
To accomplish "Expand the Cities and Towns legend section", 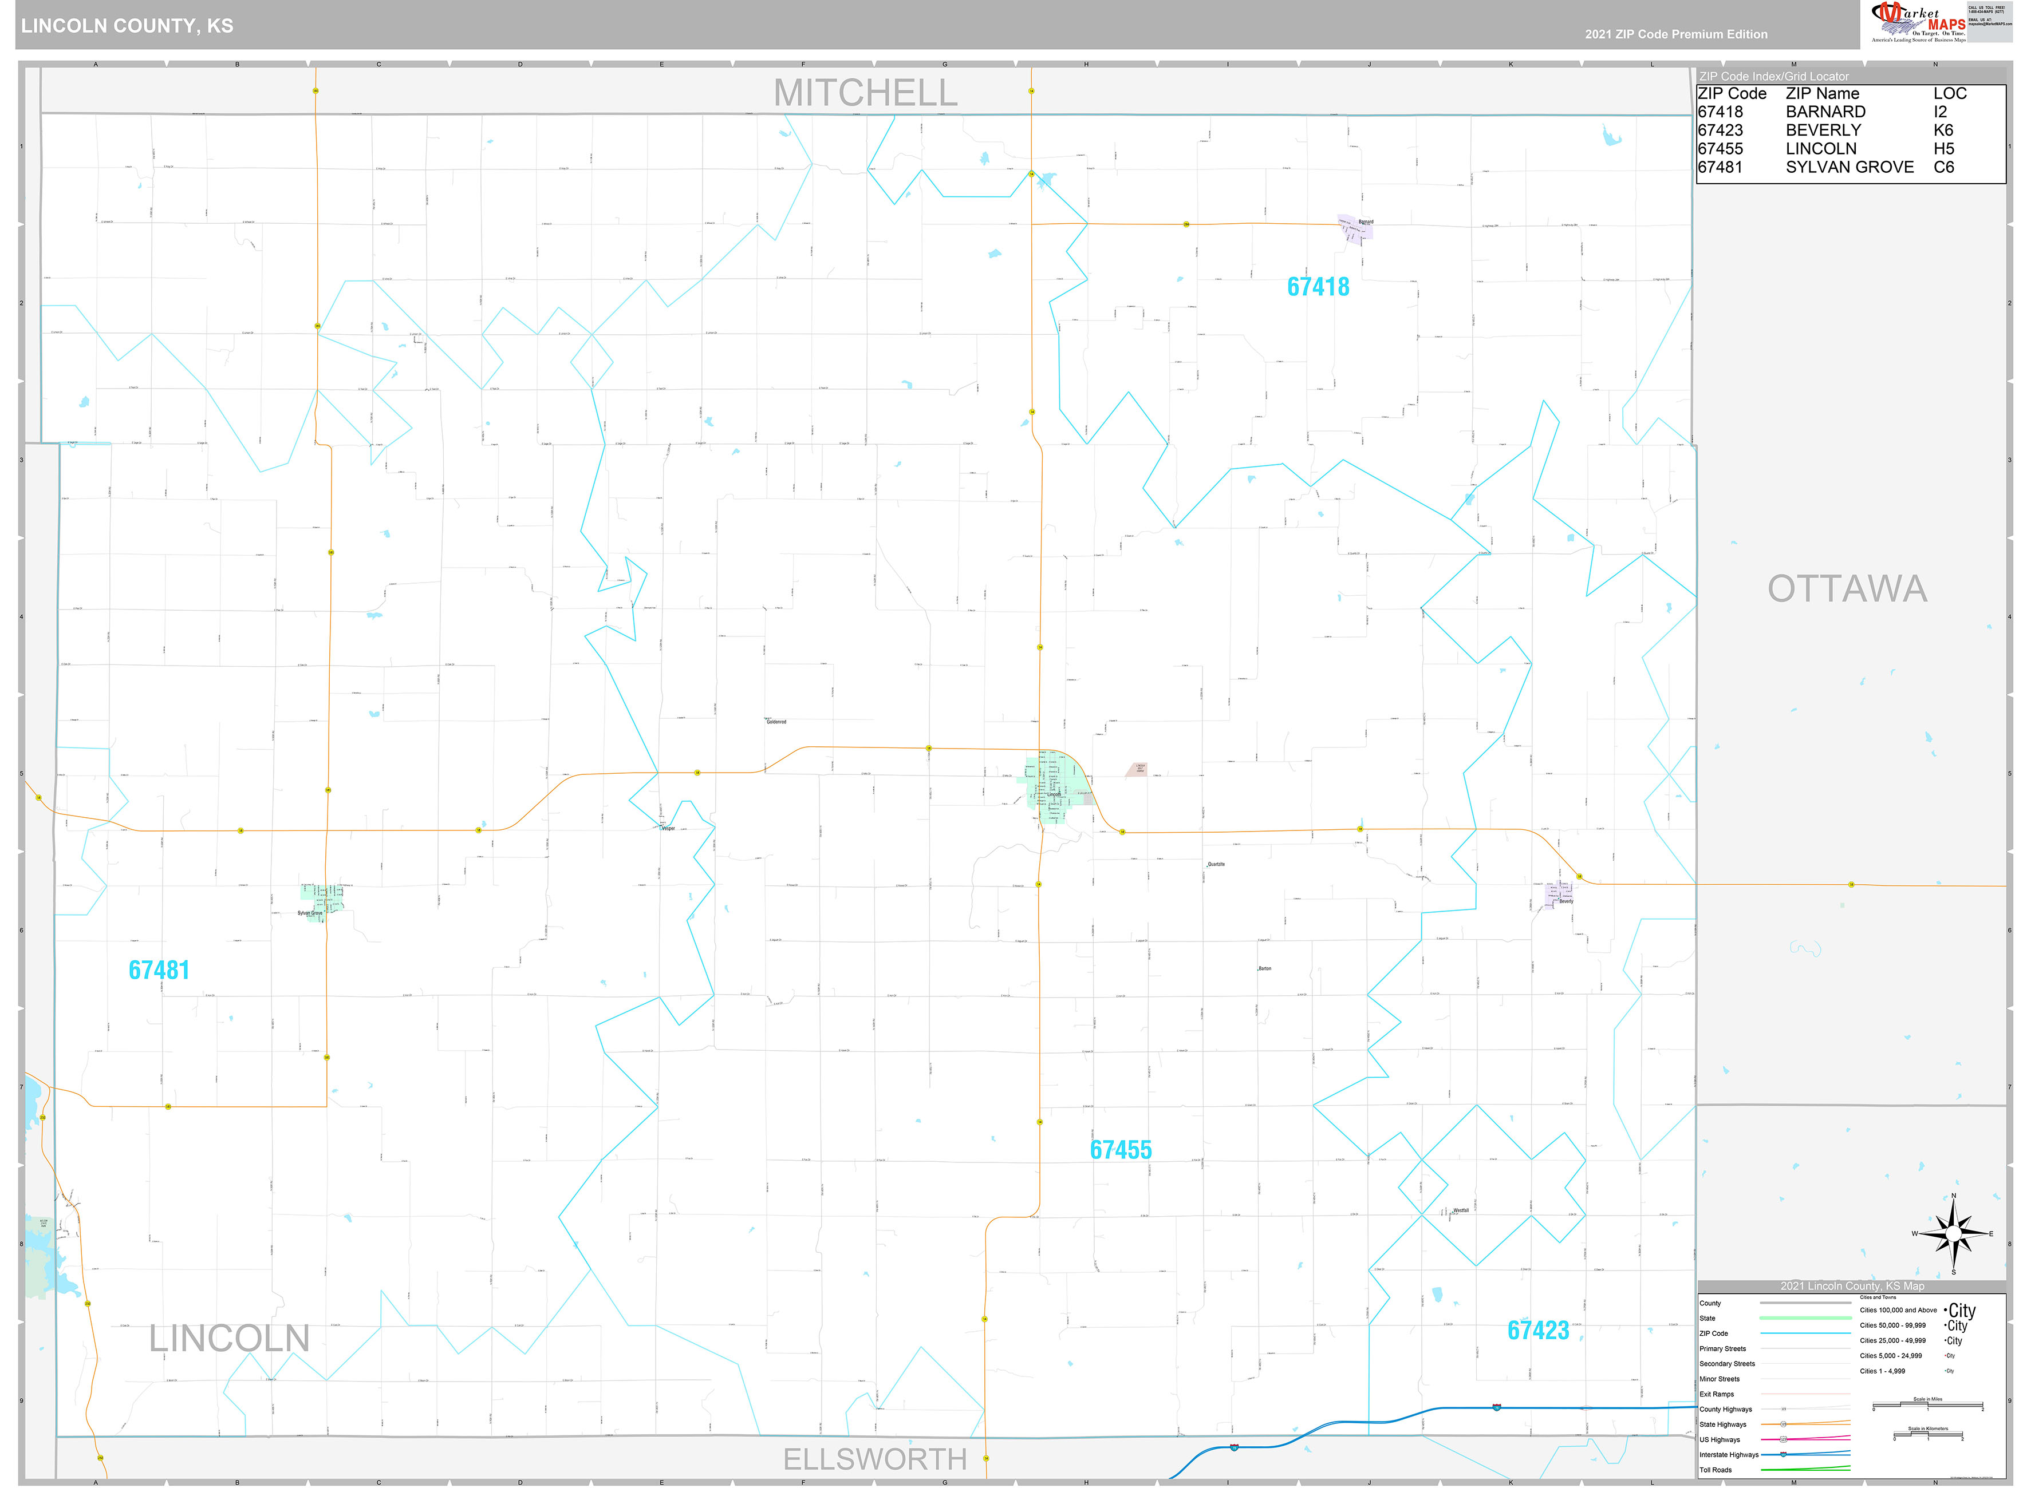I will 1878,1298.
